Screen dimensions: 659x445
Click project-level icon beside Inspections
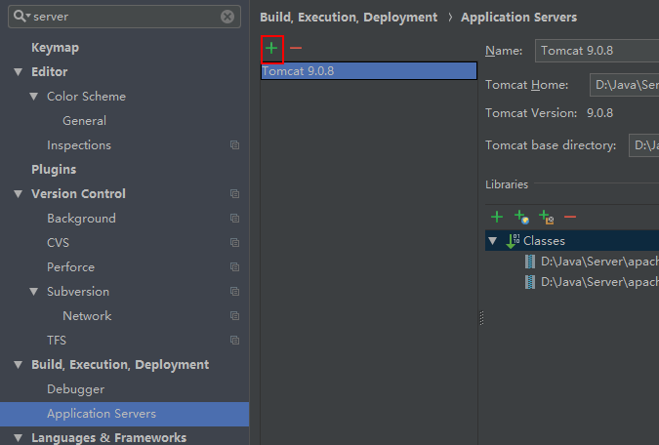coord(235,145)
